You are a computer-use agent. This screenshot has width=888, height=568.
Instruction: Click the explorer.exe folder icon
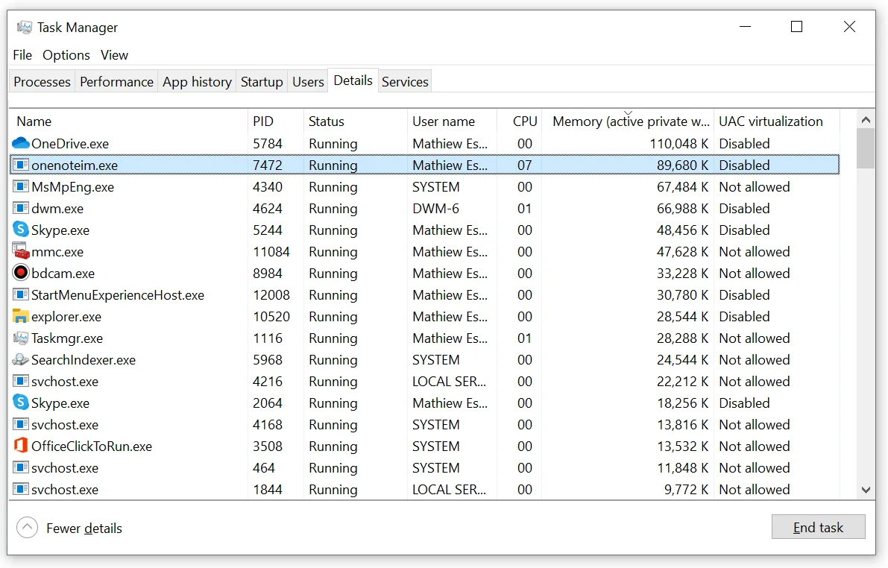[x=21, y=316]
